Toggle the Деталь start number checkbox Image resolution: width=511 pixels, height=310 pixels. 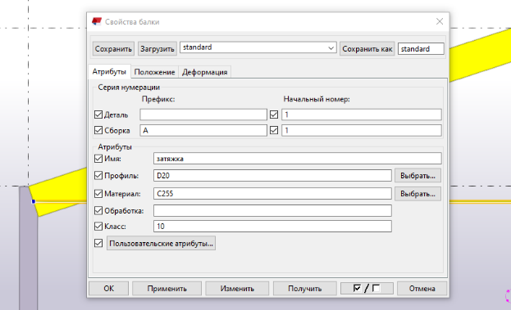click(274, 115)
